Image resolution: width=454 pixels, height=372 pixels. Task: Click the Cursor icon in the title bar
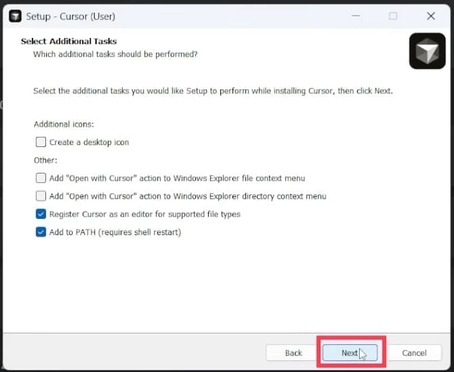click(15, 16)
